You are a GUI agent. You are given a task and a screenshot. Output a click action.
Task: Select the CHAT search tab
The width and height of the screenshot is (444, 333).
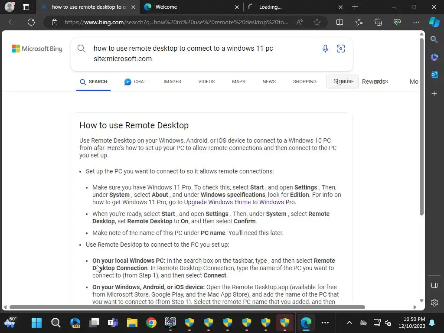click(x=135, y=82)
